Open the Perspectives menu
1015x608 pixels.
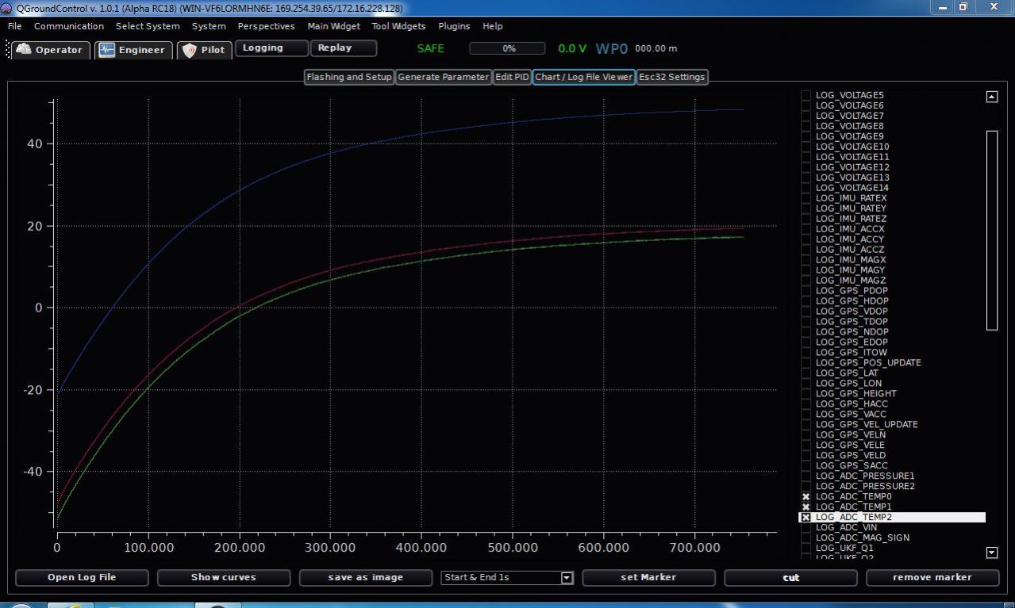(266, 26)
